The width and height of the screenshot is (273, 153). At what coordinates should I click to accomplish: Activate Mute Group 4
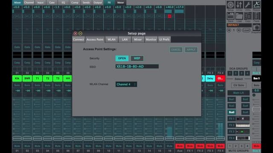[x=247, y=146]
